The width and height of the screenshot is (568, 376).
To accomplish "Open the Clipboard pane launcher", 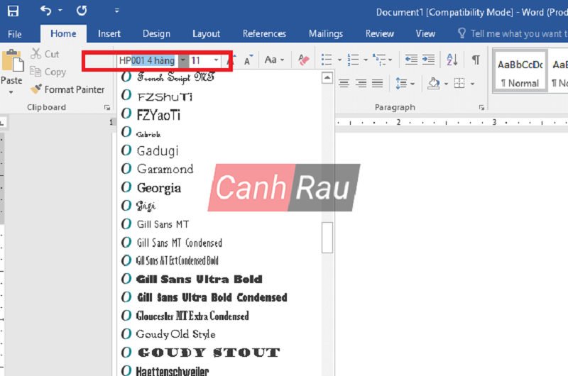I will [x=107, y=108].
